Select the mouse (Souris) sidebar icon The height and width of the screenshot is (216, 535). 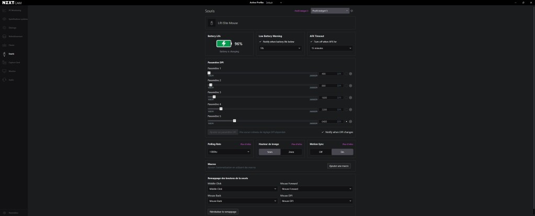[4, 54]
